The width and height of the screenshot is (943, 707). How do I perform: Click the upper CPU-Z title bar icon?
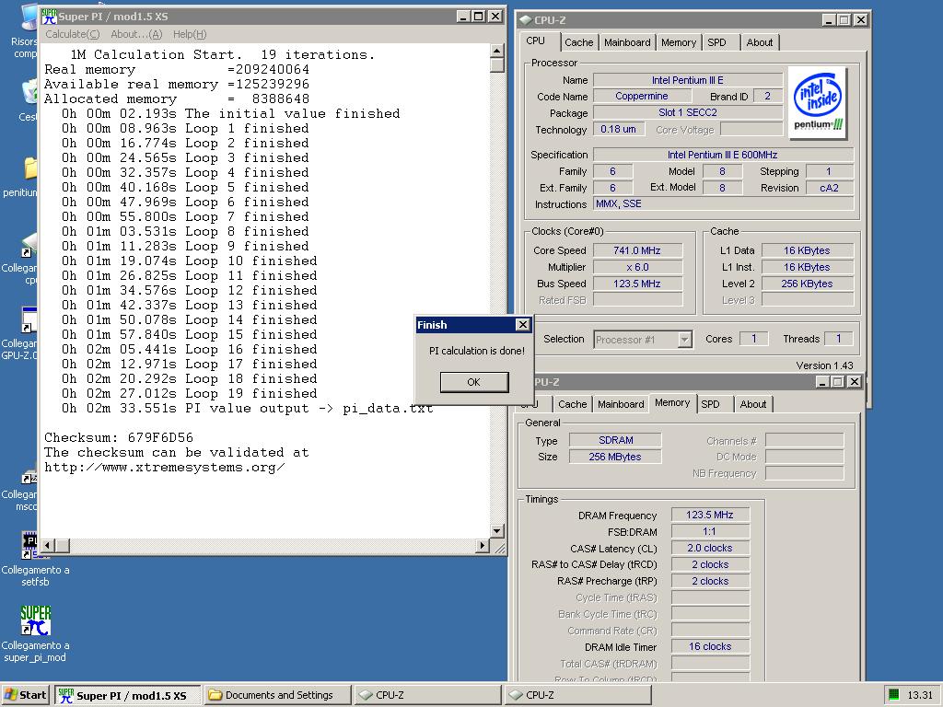pyautogui.click(x=524, y=20)
